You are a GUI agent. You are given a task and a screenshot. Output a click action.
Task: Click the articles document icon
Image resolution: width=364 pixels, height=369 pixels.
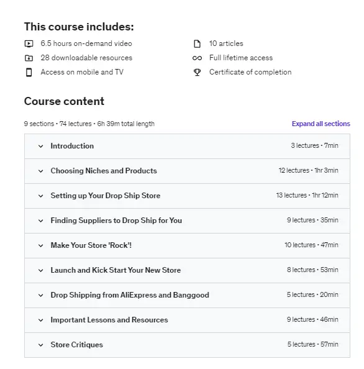point(197,43)
